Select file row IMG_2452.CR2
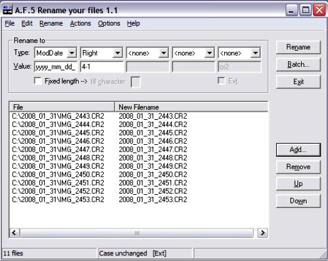This screenshot has width=328, height=261. pyautogui.click(x=58, y=191)
